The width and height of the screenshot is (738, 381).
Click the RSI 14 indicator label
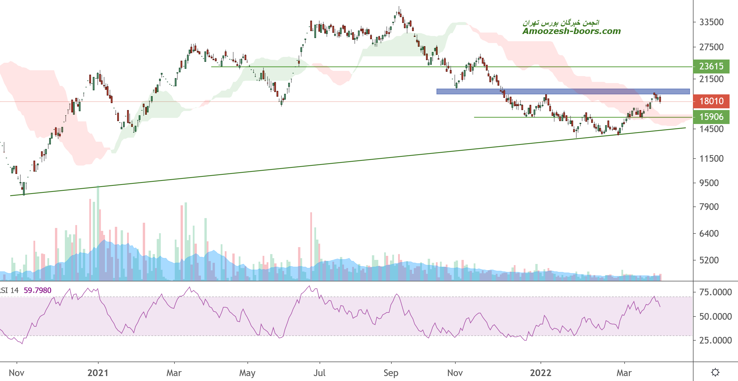(9, 290)
